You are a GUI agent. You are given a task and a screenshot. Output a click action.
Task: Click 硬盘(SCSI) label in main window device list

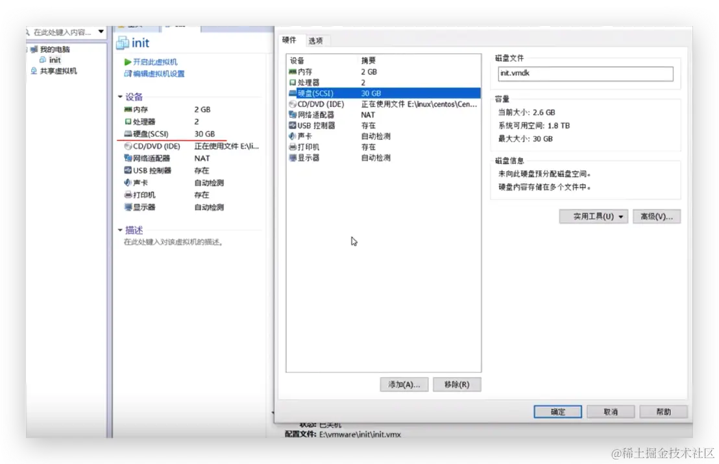tap(151, 133)
